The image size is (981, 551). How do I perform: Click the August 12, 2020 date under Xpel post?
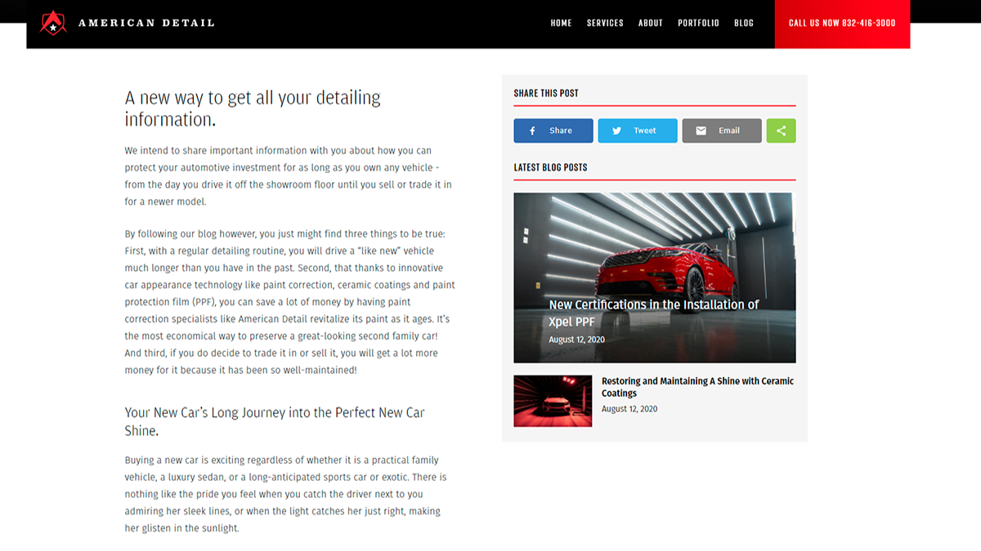576,340
